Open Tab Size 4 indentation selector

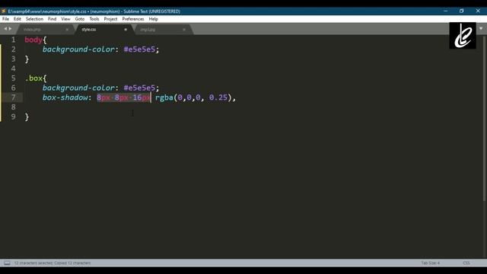pyautogui.click(x=431, y=263)
